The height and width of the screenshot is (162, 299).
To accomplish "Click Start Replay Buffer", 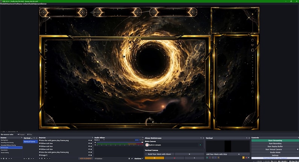I will [x=275, y=146].
